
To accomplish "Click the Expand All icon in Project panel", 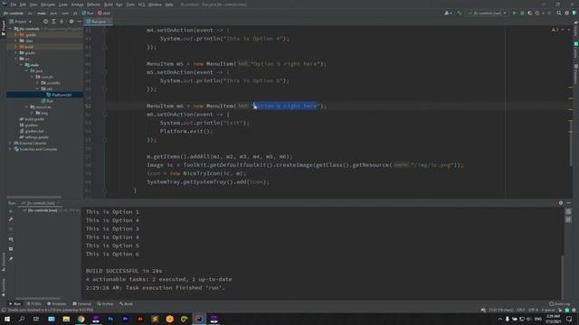I will tap(53, 22).
